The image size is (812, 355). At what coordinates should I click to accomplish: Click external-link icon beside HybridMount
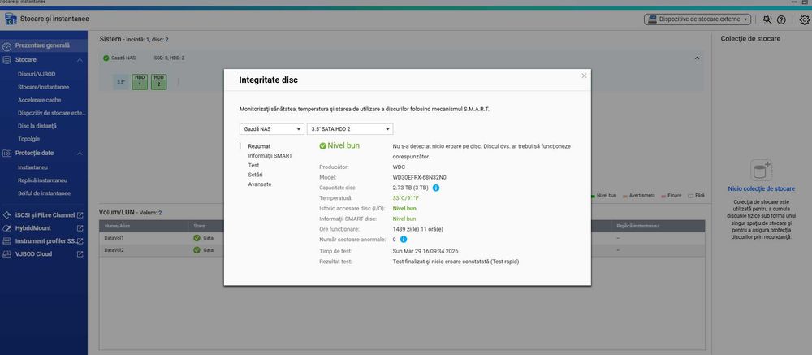click(x=80, y=228)
